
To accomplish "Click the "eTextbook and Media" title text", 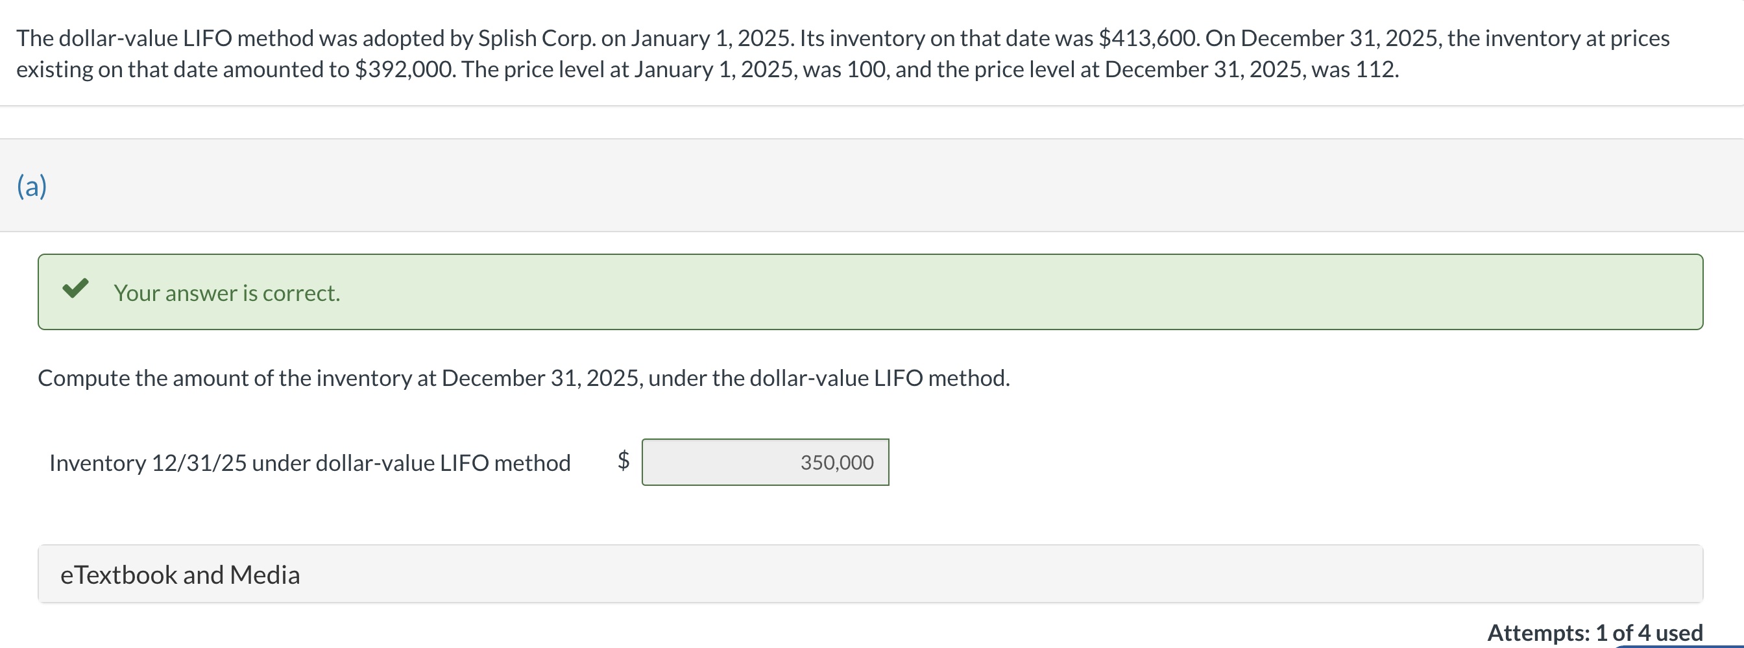I will [x=180, y=575].
